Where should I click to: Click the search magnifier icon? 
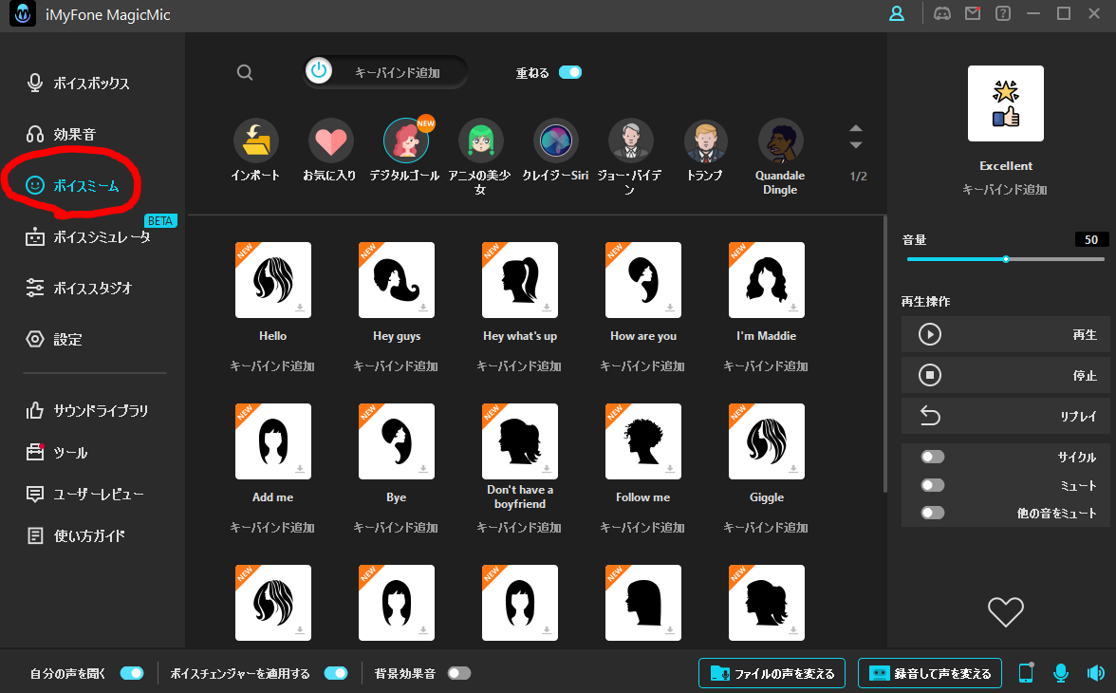[245, 73]
